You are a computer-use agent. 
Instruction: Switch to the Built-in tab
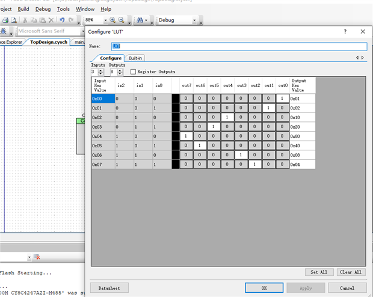(x=135, y=58)
